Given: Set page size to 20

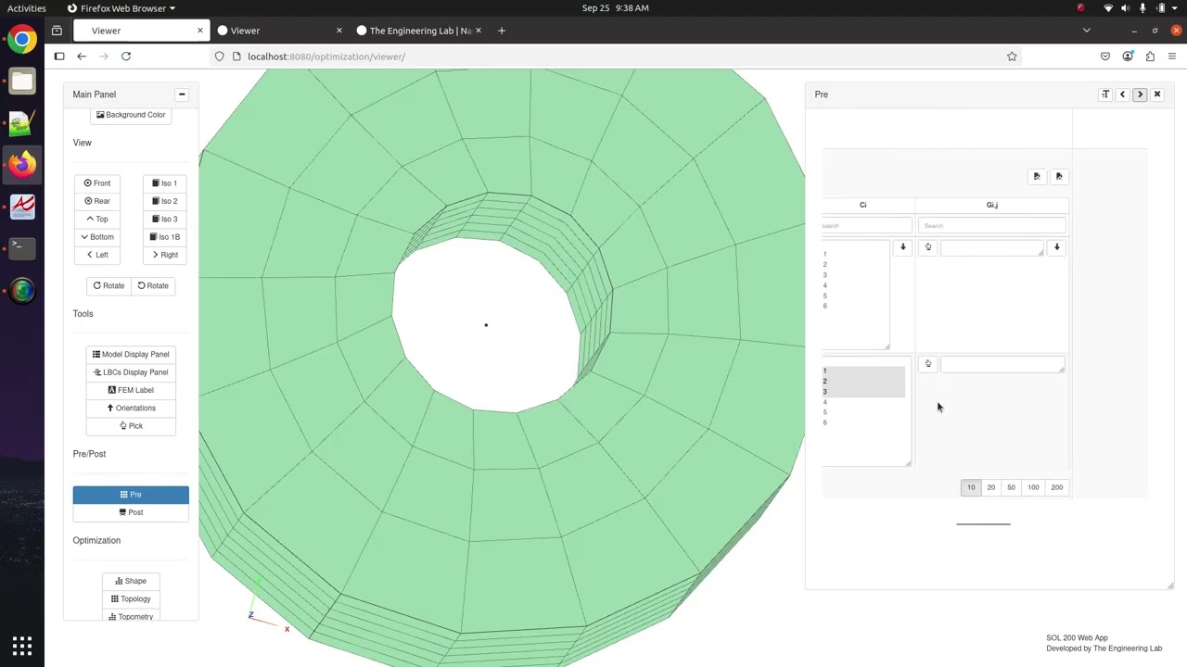Looking at the screenshot, I should [x=991, y=487].
